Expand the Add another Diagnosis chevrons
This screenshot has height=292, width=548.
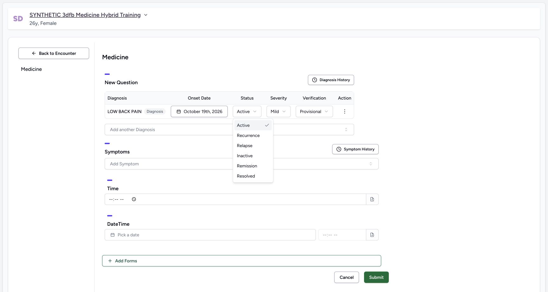pos(346,130)
